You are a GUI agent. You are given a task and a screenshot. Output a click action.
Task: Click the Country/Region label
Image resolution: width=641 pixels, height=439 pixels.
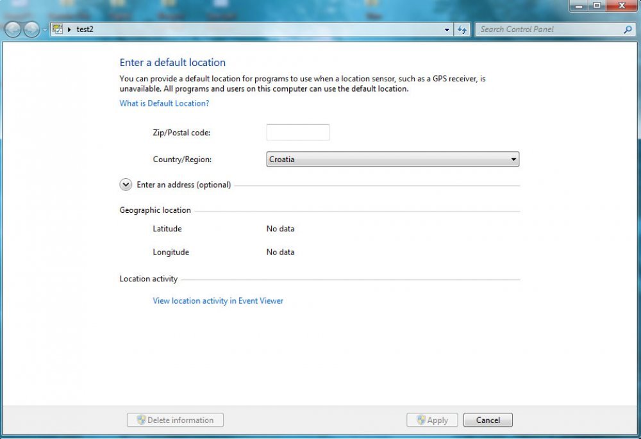point(182,160)
